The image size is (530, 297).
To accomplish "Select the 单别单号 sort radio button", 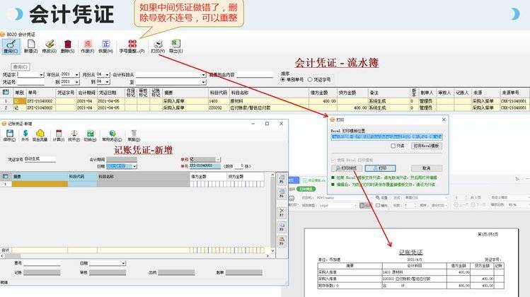I will point(284,80).
